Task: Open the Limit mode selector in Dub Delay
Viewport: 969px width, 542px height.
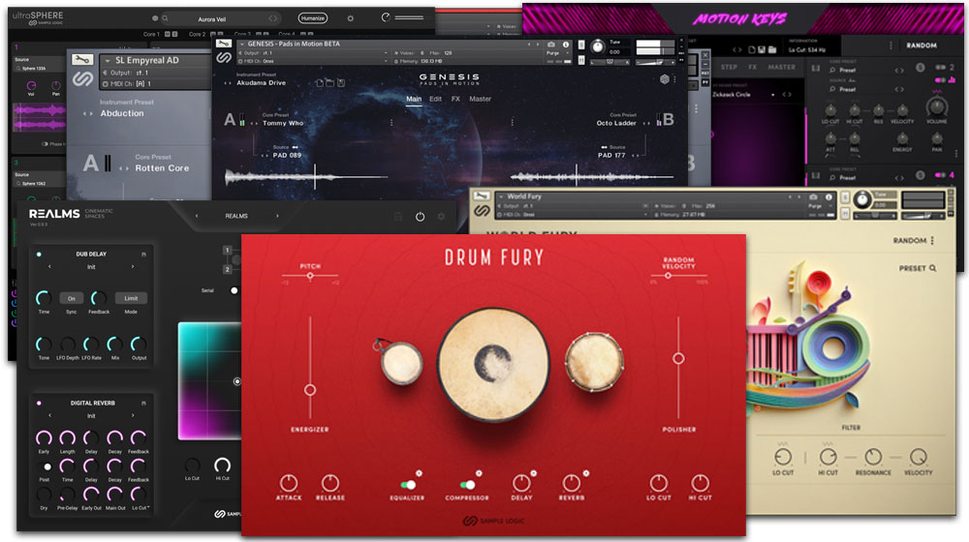Action: (x=131, y=298)
